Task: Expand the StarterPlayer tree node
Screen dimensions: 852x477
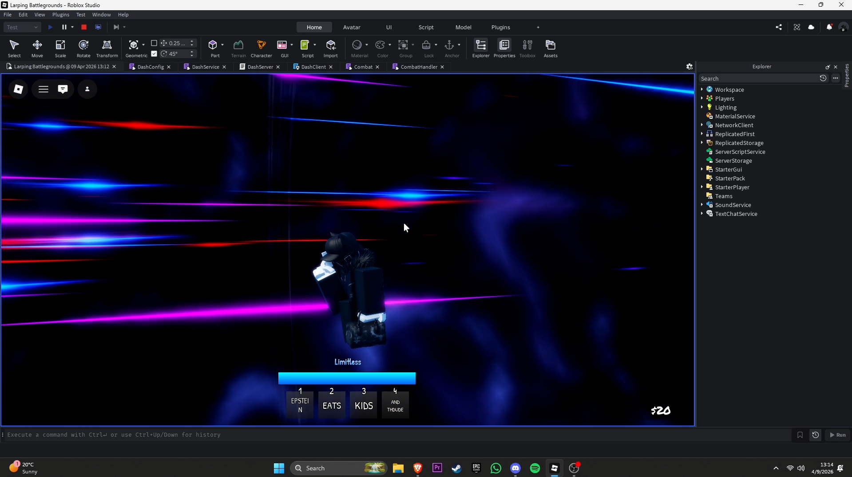Action: tap(702, 187)
